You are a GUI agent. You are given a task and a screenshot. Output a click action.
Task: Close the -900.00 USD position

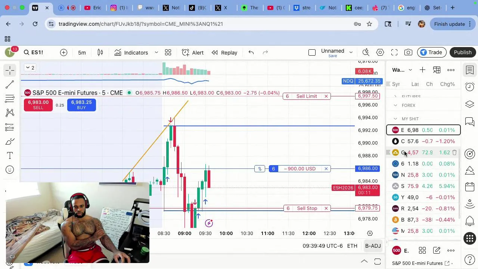[326, 169]
